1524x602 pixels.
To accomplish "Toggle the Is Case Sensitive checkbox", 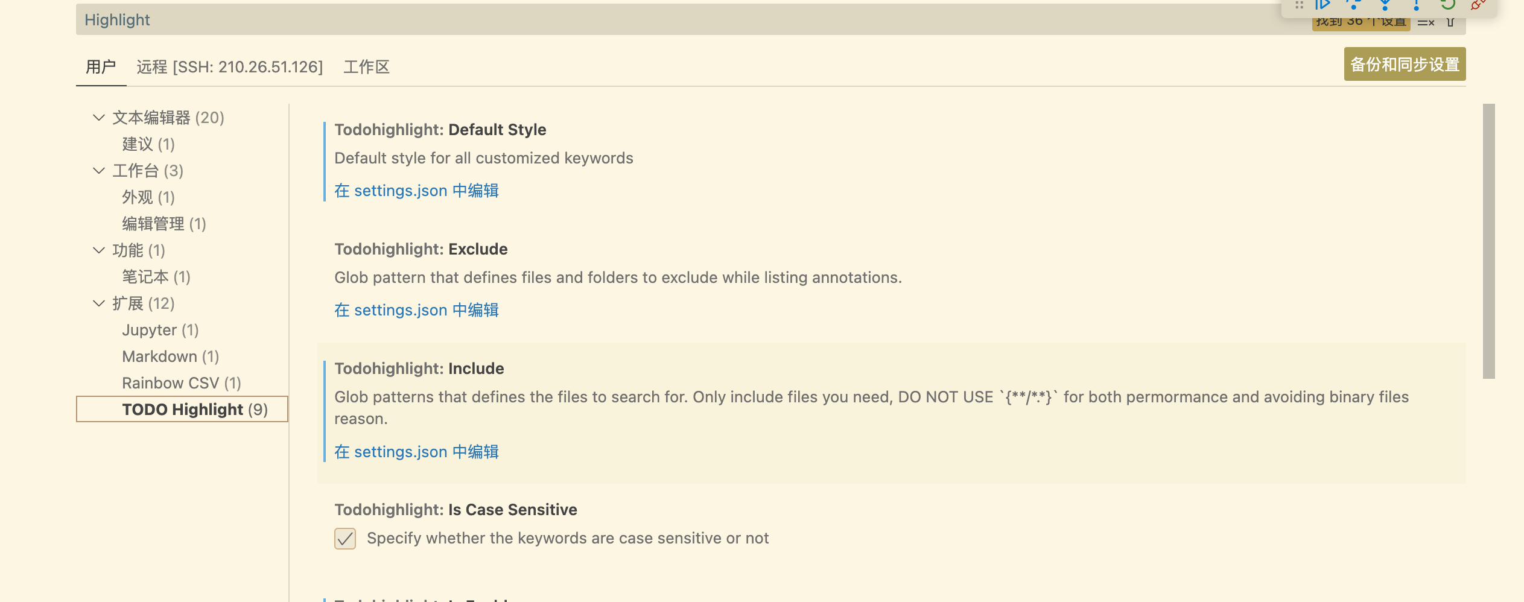I will pos(345,538).
